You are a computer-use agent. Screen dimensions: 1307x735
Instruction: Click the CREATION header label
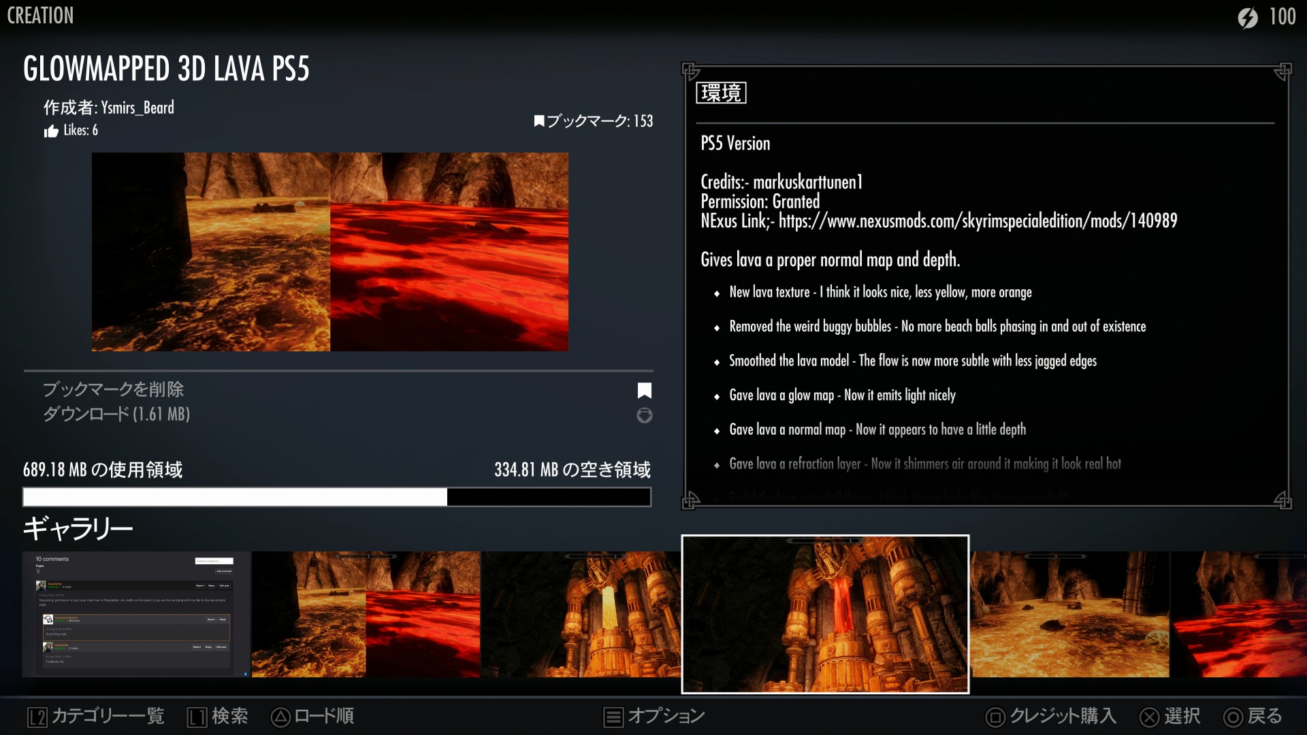coord(40,16)
